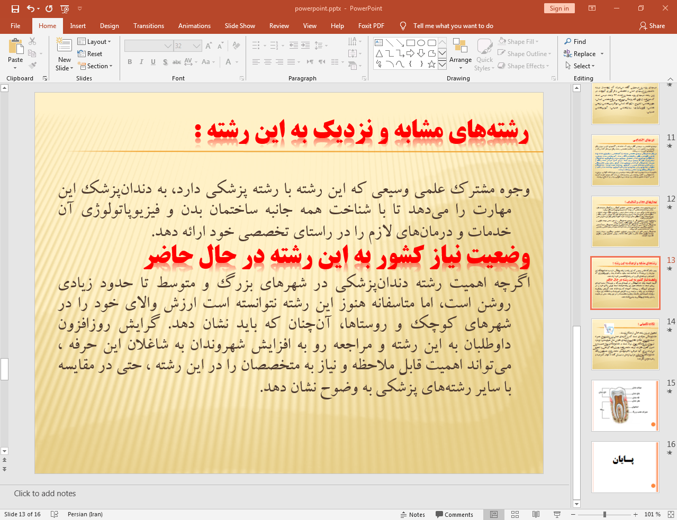Toggle Strikethrough formatting
Screen dimensions: 677x520
[177, 62]
